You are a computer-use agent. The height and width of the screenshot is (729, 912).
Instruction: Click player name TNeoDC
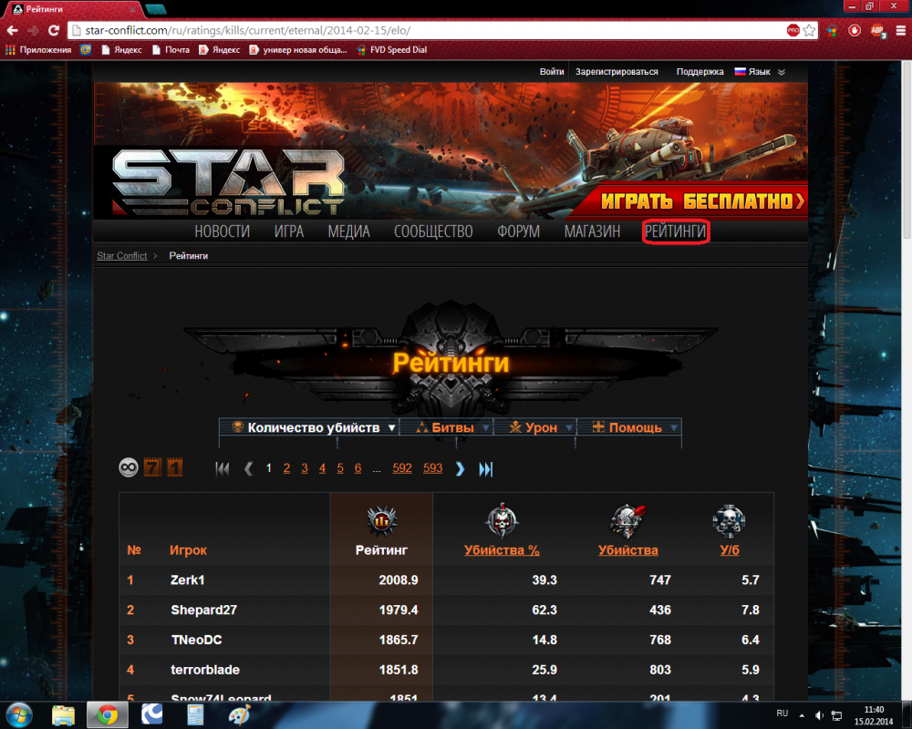click(x=197, y=640)
